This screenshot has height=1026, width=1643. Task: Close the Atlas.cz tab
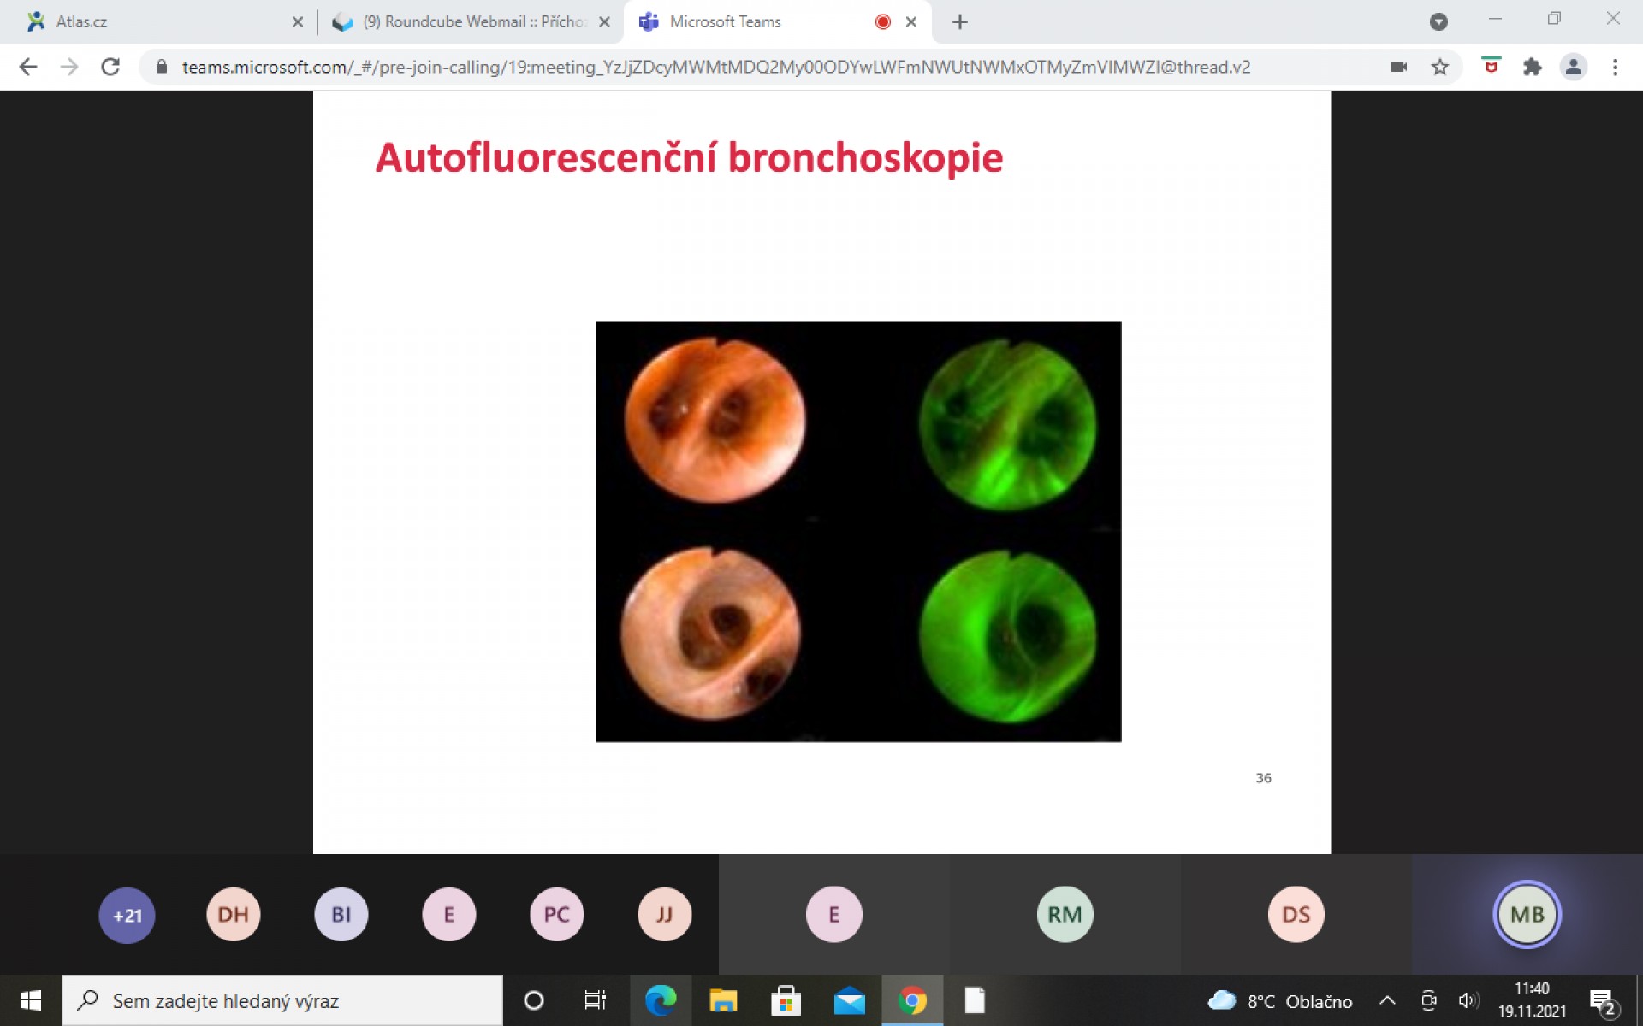click(x=298, y=22)
